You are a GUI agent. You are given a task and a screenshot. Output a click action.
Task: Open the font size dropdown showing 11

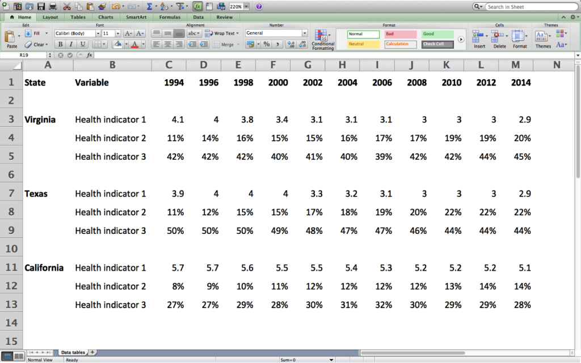pos(118,33)
